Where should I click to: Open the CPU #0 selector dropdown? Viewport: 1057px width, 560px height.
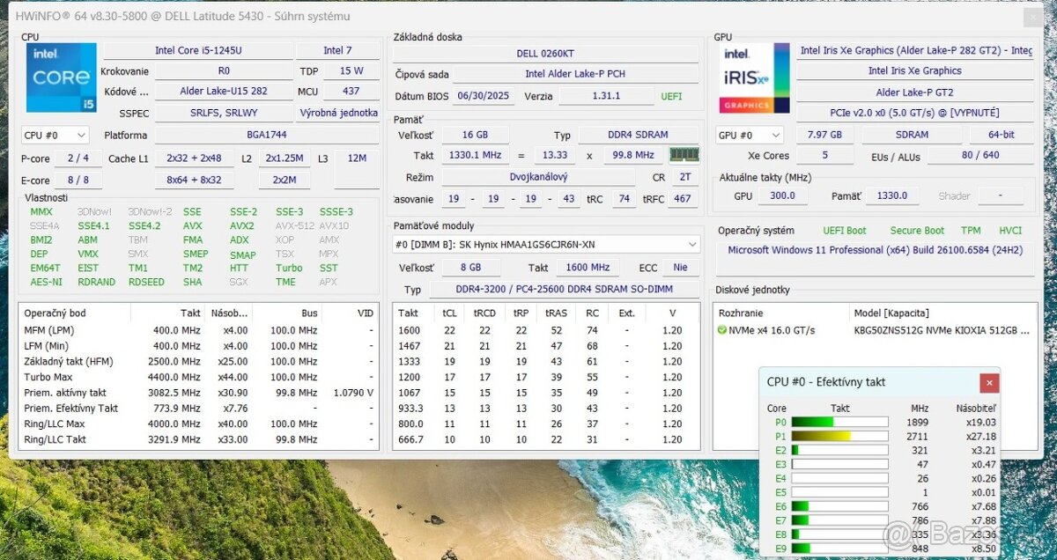pyautogui.click(x=55, y=136)
